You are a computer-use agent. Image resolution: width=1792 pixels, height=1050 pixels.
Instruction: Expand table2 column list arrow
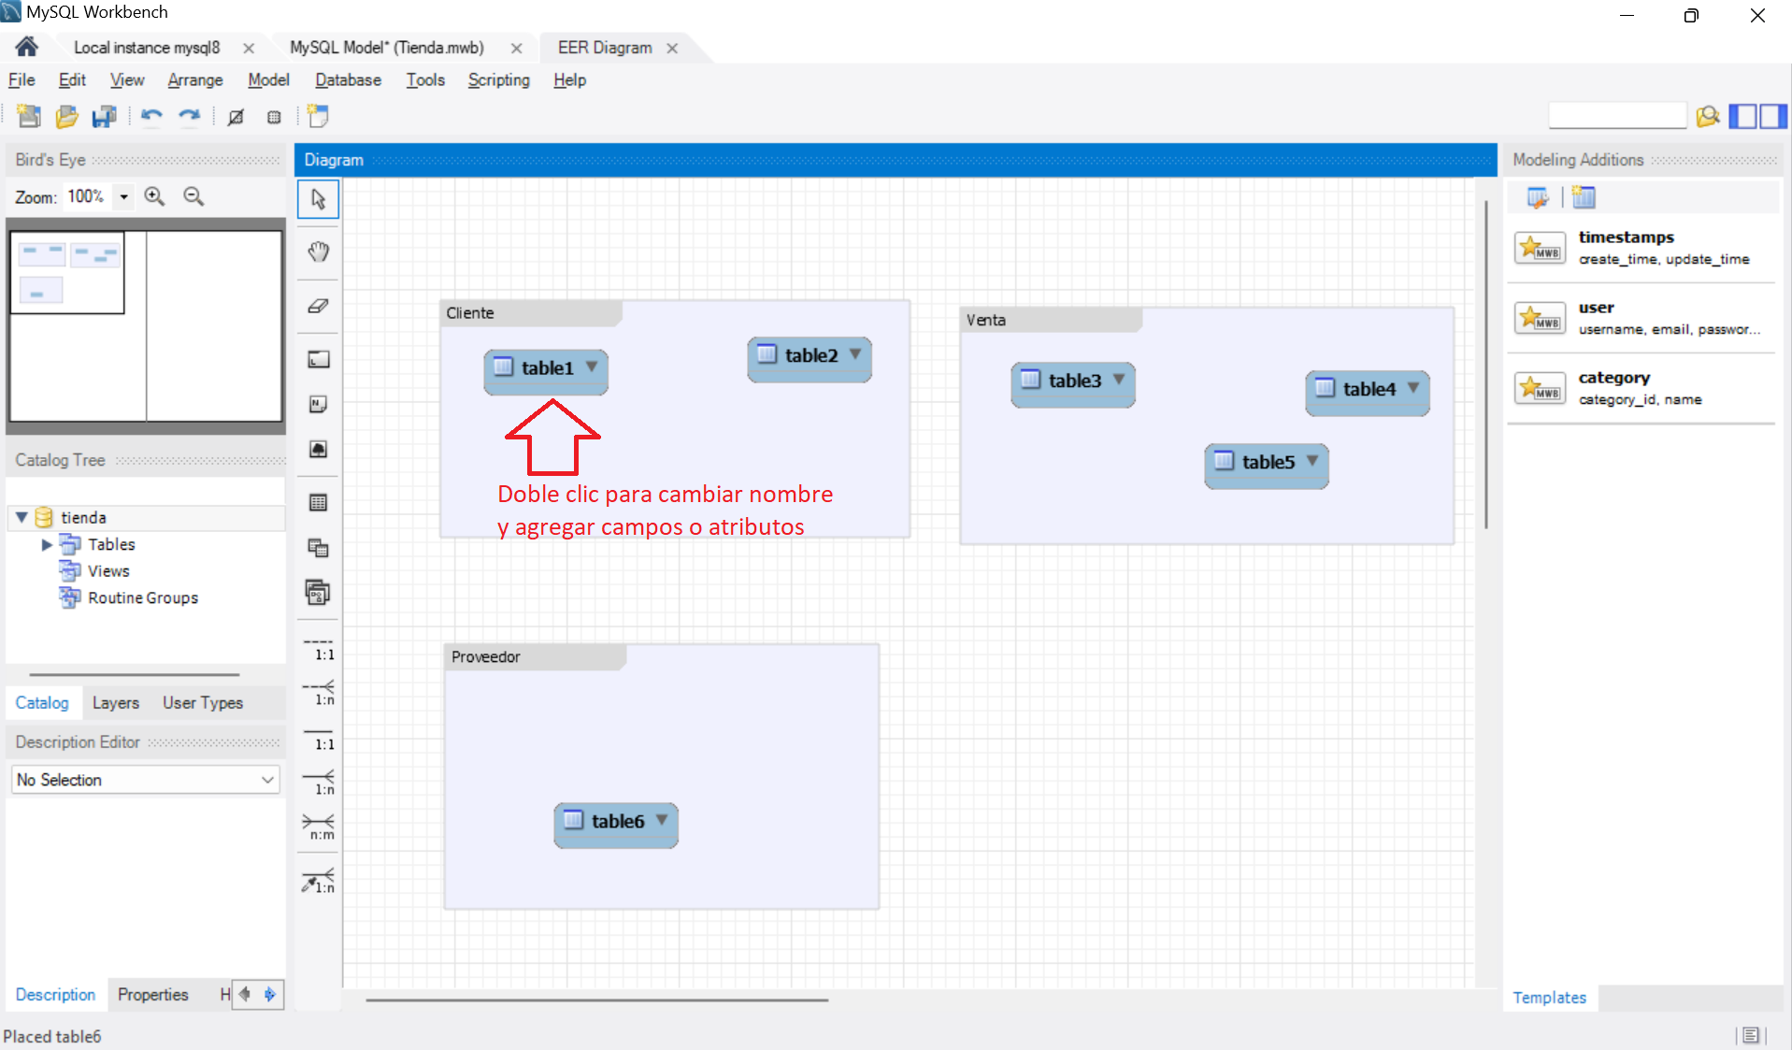pos(855,354)
